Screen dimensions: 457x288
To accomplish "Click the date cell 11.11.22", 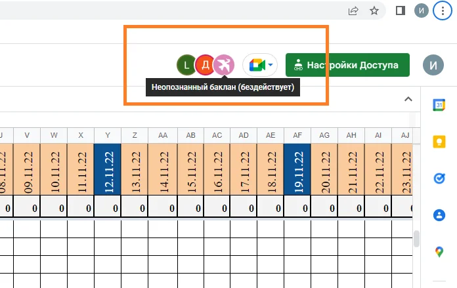I will click(x=81, y=169).
